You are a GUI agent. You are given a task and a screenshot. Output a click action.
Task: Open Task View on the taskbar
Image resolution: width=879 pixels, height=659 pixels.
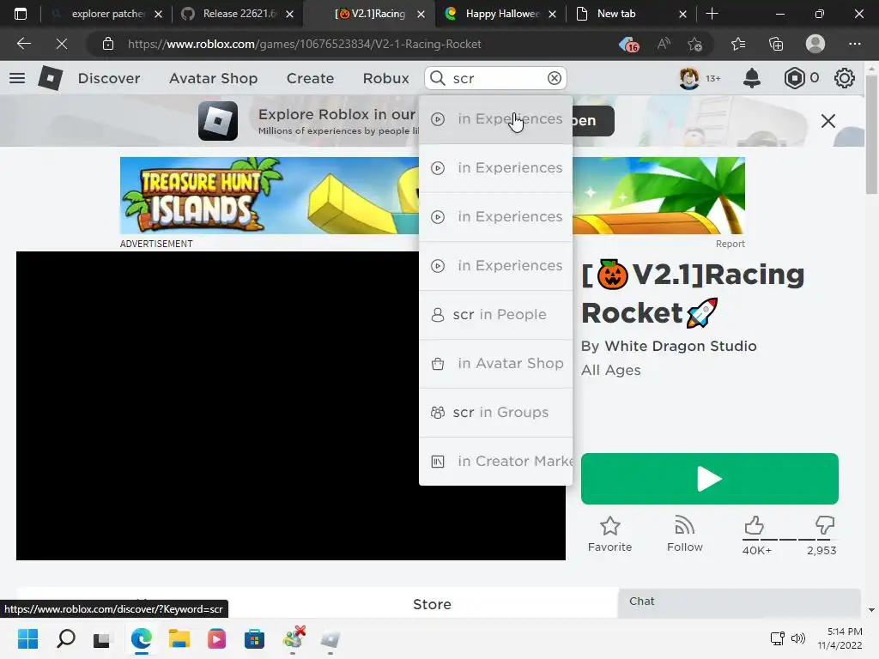[x=102, y=638]
